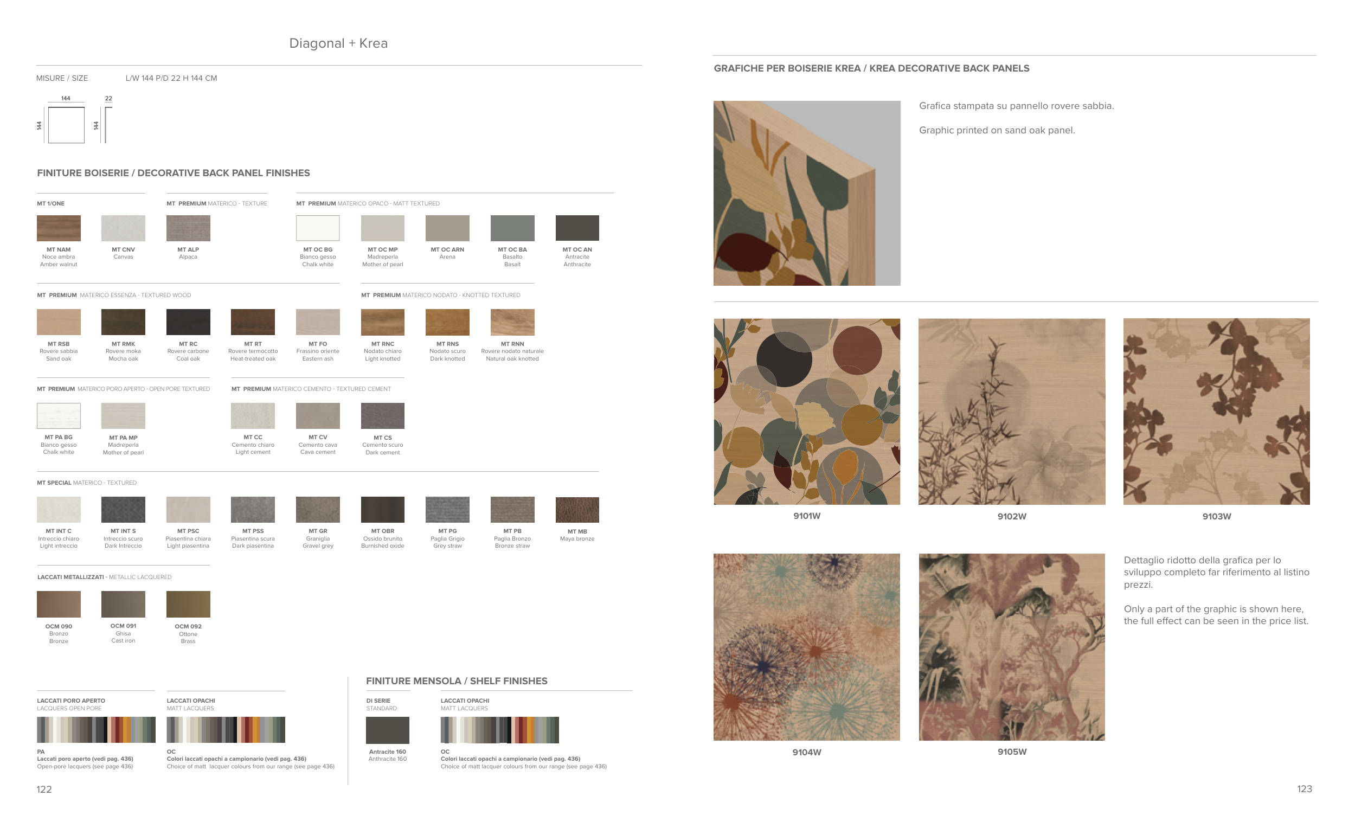
Task: Pick the MT ALP Alpaca swatch
Action: tap(188, 228)
